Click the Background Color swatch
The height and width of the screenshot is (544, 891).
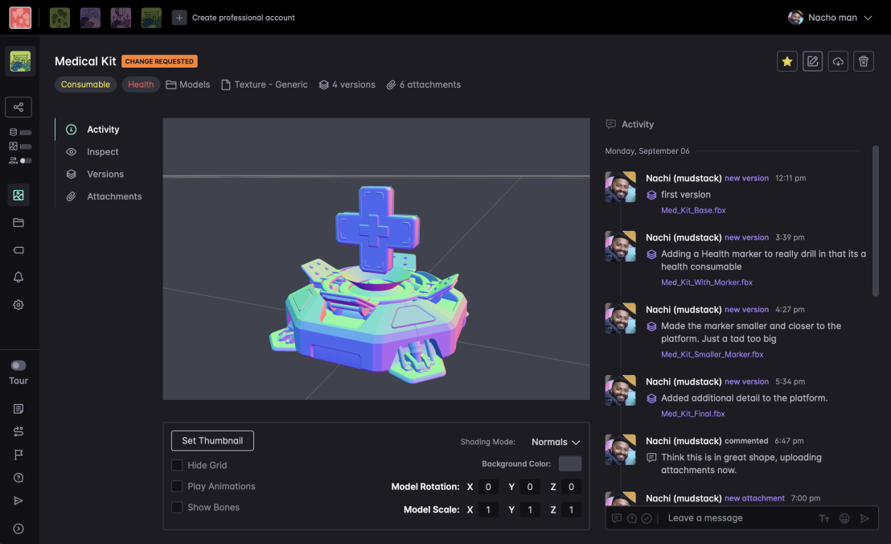[x=570, y=464]
